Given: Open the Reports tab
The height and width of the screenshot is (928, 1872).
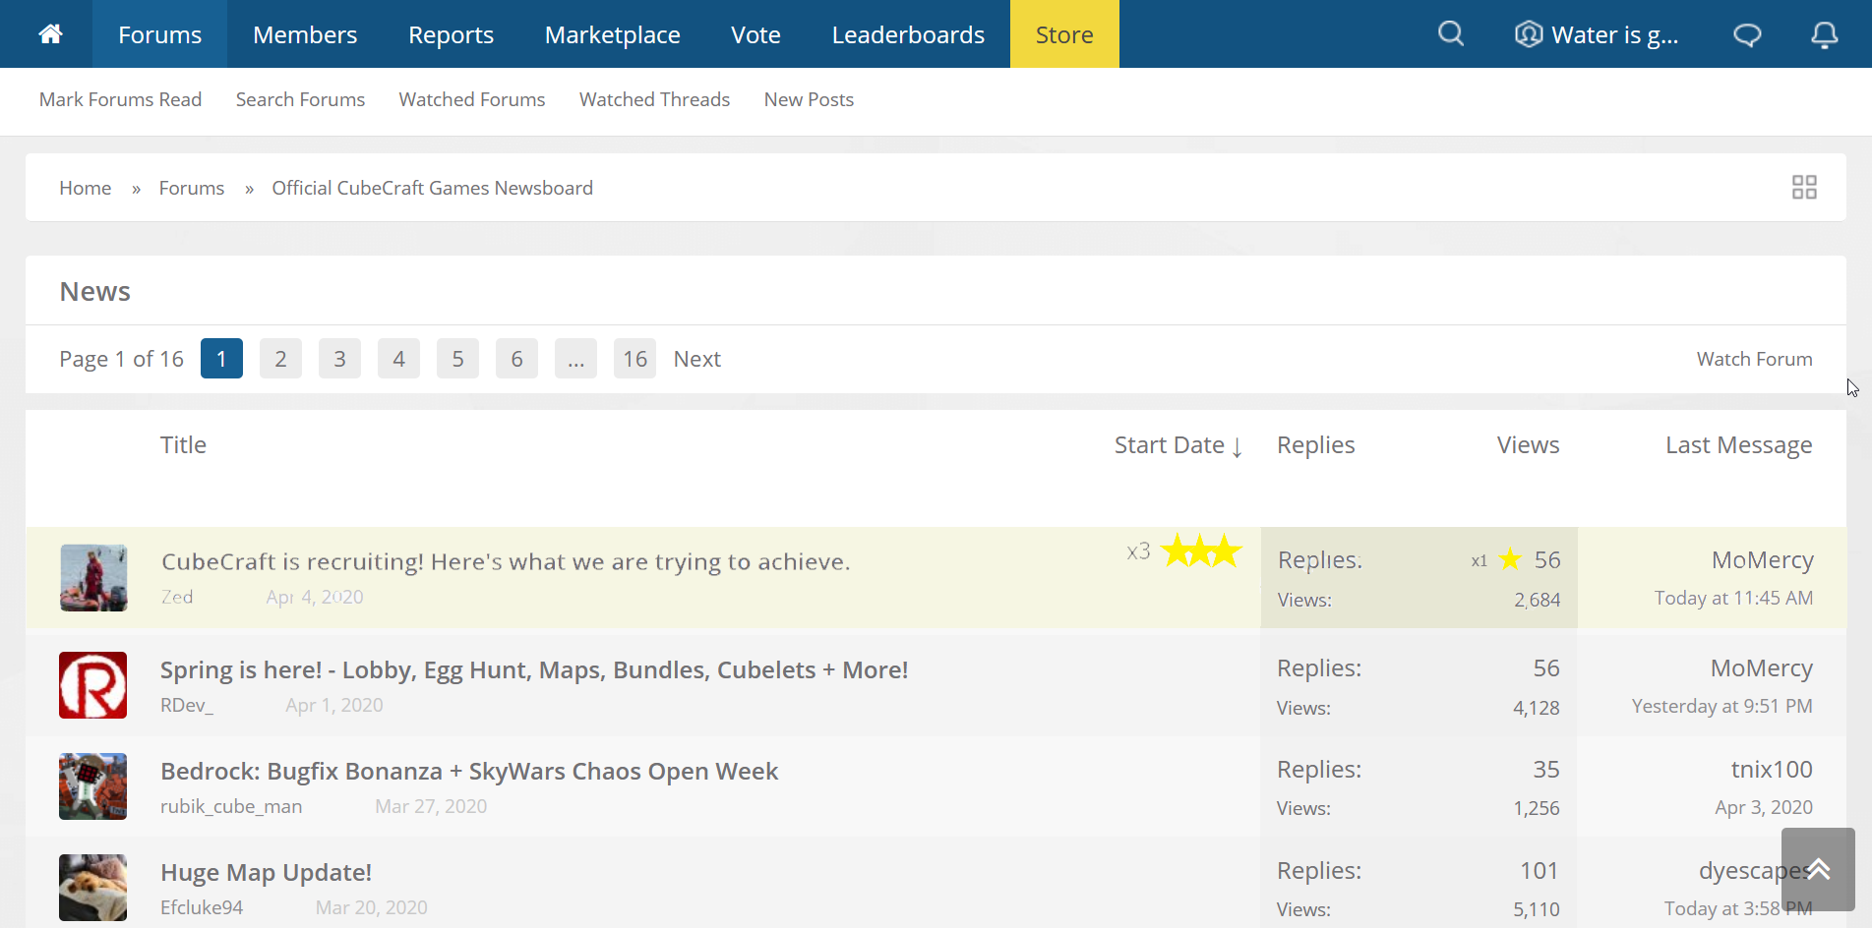Looking at the screenshot, I should 451,34.
